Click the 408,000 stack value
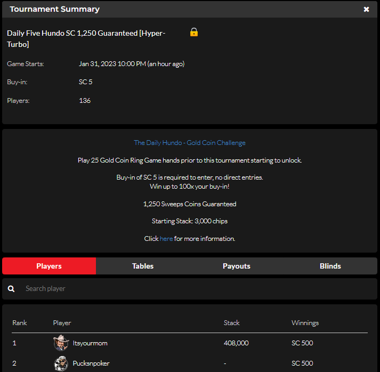Viewport: 380px width, 372px height. [236, 343]
